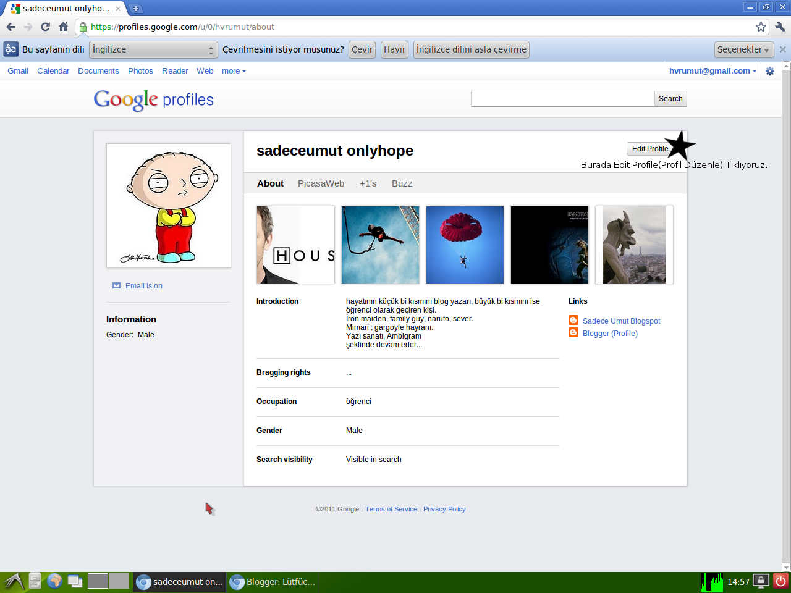The height and width of the screenshot is (593, 791).
Task: Open the Seçenekler options dropdown
Action: 744,49
